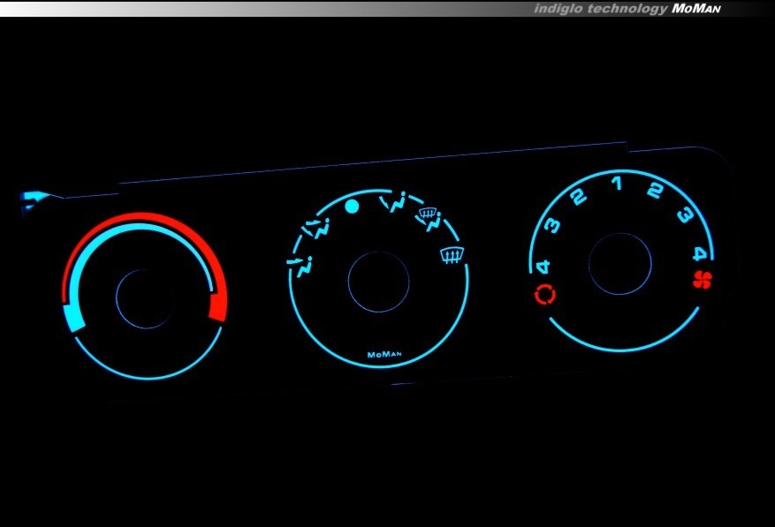
Task: Click the solid cyan dot on mode dial
Action: 352,207
